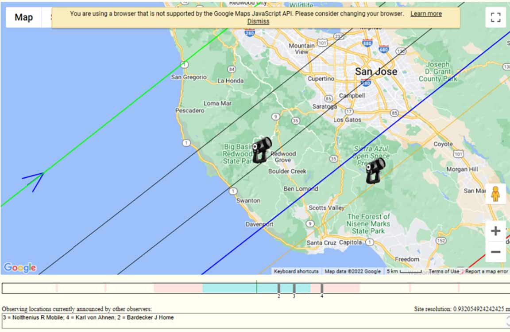Zoom in with the plus button
This screenshot has height=332, width=510.
495,231
